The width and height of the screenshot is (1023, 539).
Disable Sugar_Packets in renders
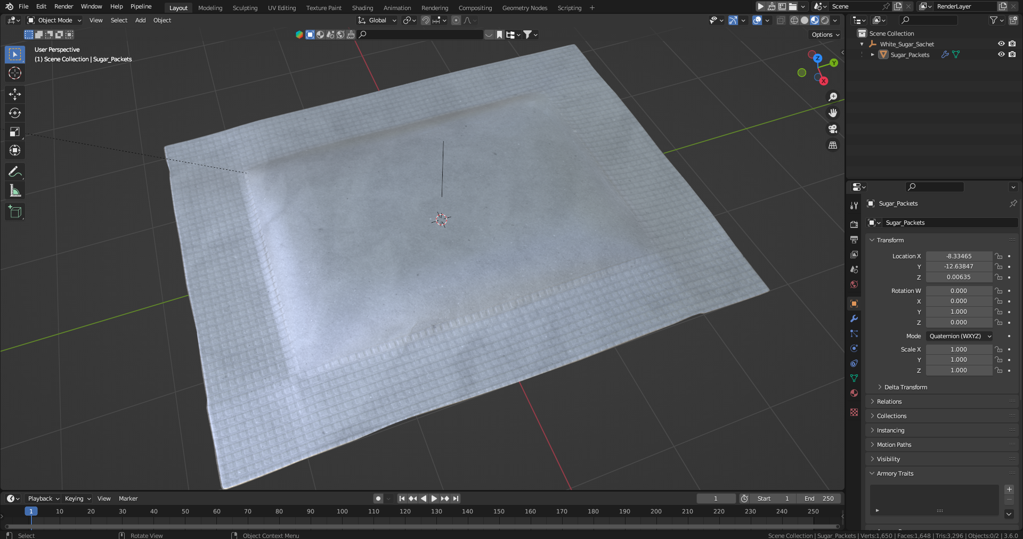point(1012,54)
